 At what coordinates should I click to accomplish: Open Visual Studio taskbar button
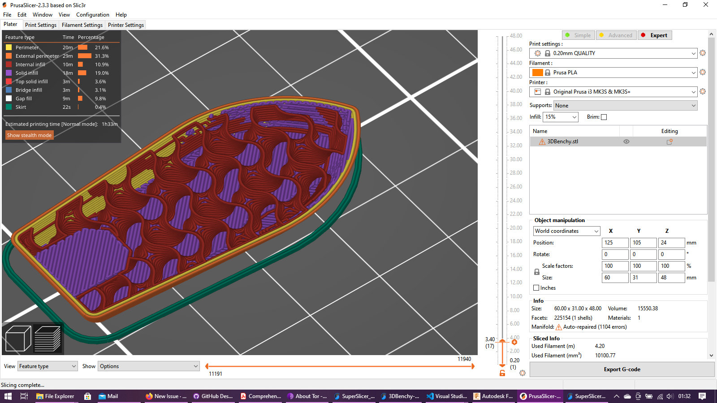(x=447, y=396)
